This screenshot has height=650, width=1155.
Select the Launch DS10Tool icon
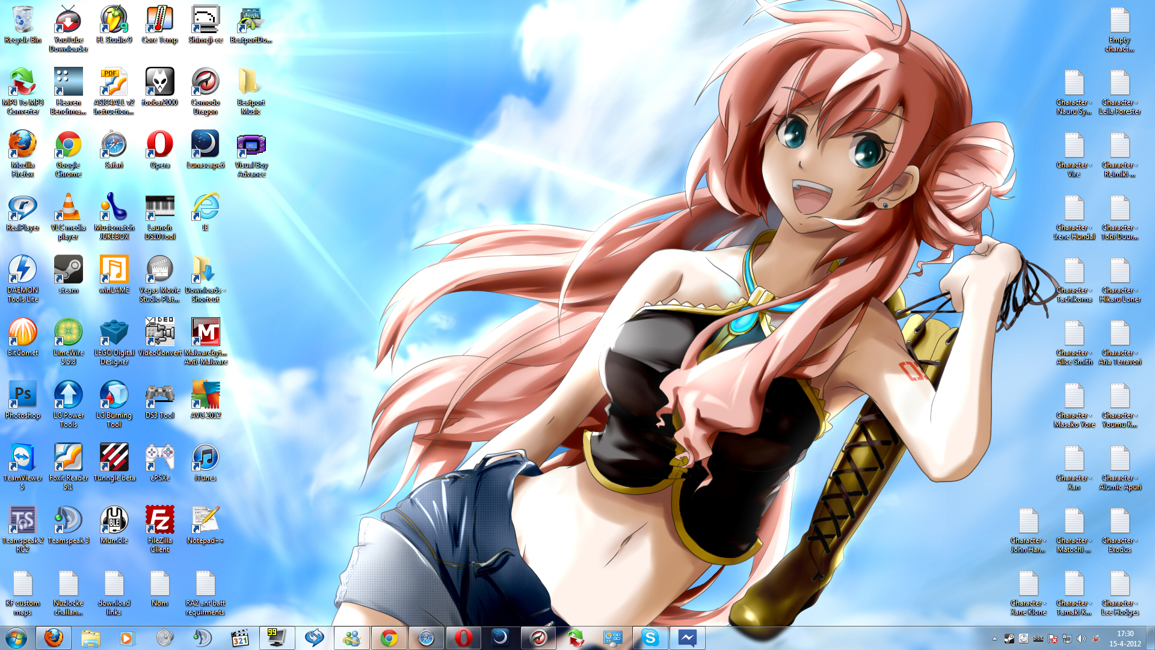tap(160, 217)
